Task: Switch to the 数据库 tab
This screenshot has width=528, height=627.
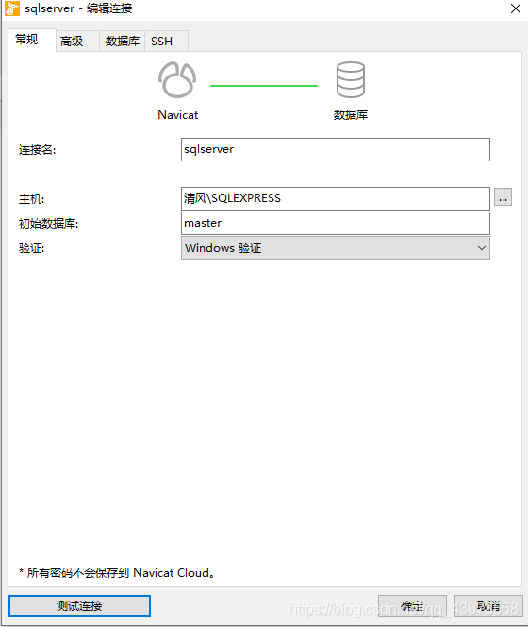Action: coord(123,42)
